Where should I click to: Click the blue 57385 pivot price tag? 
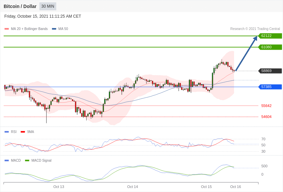[270, 87]
